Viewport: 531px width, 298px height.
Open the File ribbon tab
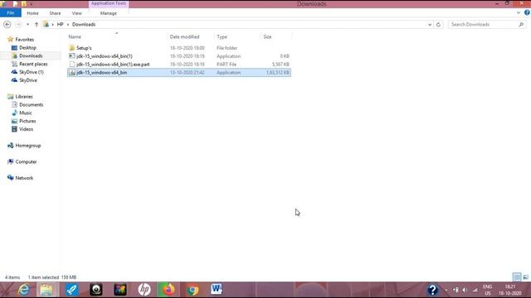11,13
